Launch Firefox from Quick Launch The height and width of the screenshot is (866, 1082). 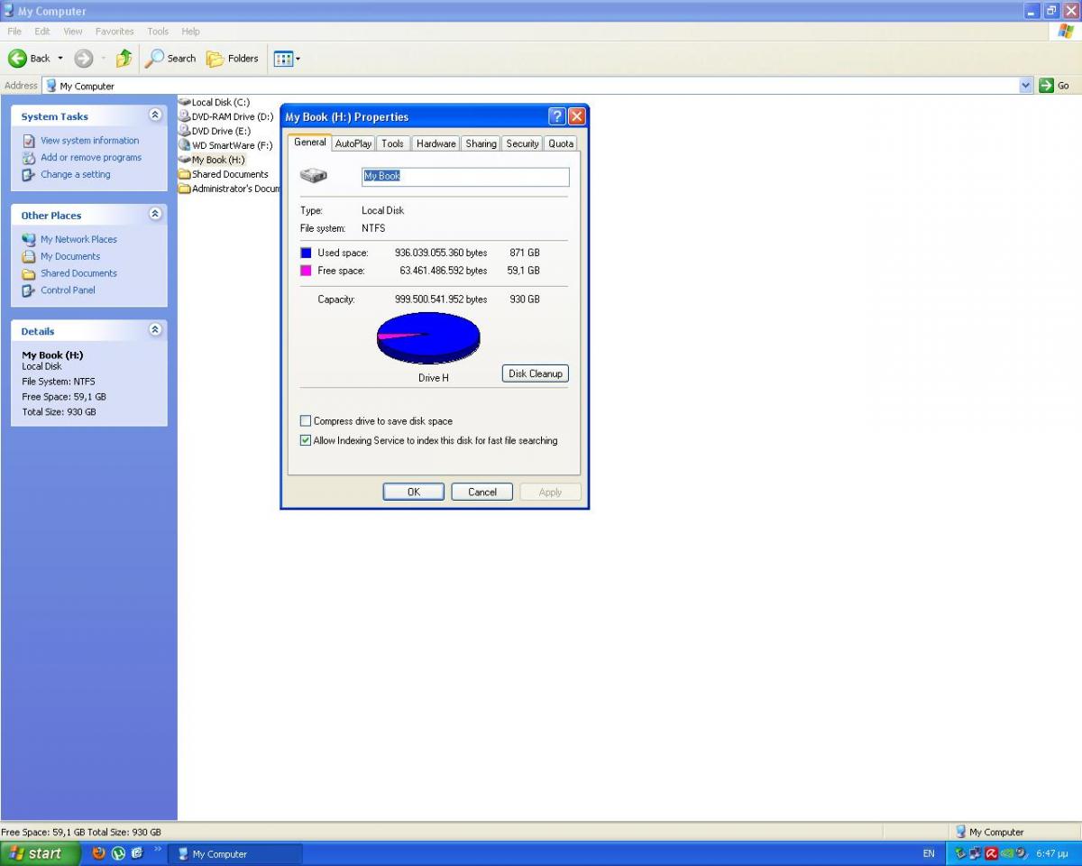click(x=98, y=853)
